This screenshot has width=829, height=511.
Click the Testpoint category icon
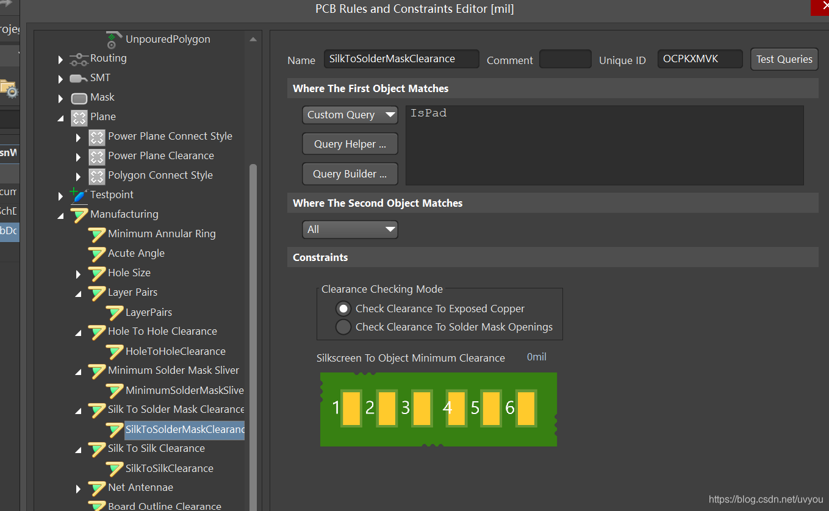point(79,195)
